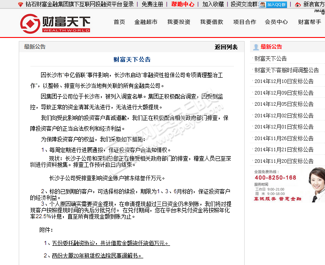Open the 项目合作 menu item
This screenshot has height=265, width=325.
tap(245, 22)
